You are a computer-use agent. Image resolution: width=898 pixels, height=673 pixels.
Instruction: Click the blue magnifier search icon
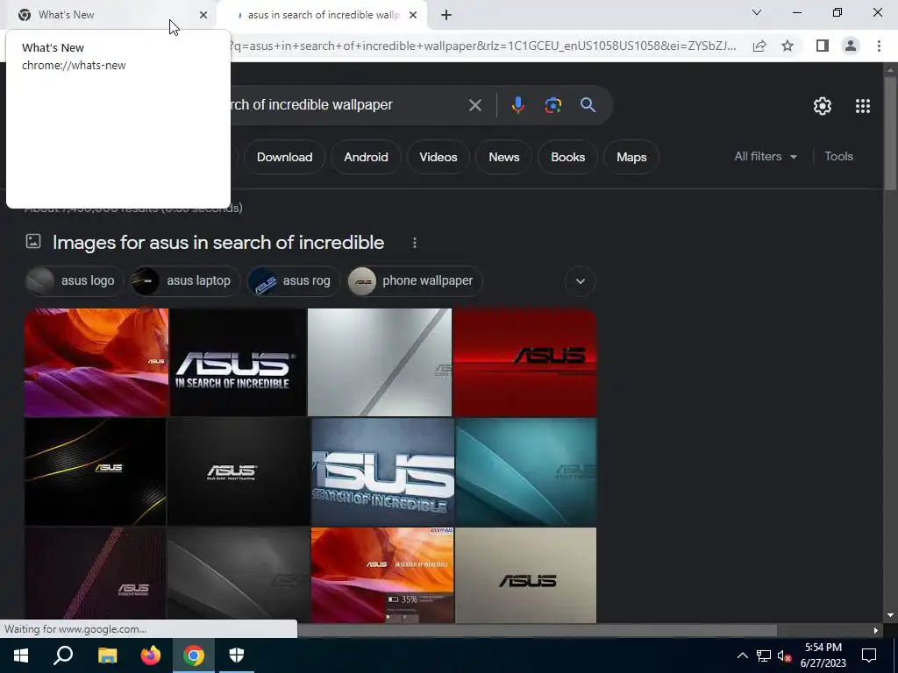pyautogui.click(x=588, y=105)
